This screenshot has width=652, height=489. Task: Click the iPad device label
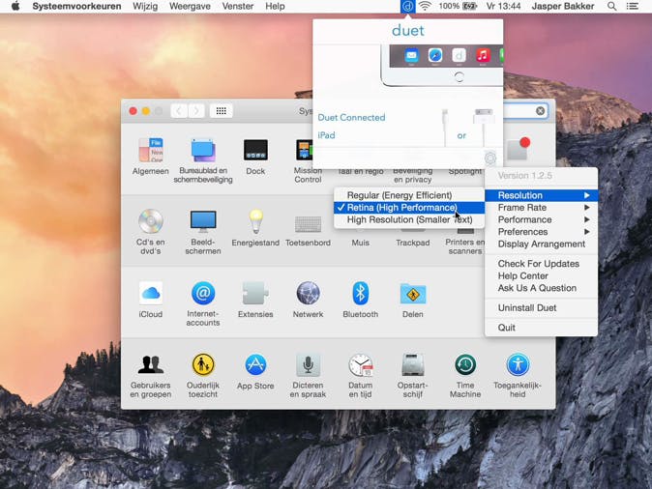click(326, 135)
